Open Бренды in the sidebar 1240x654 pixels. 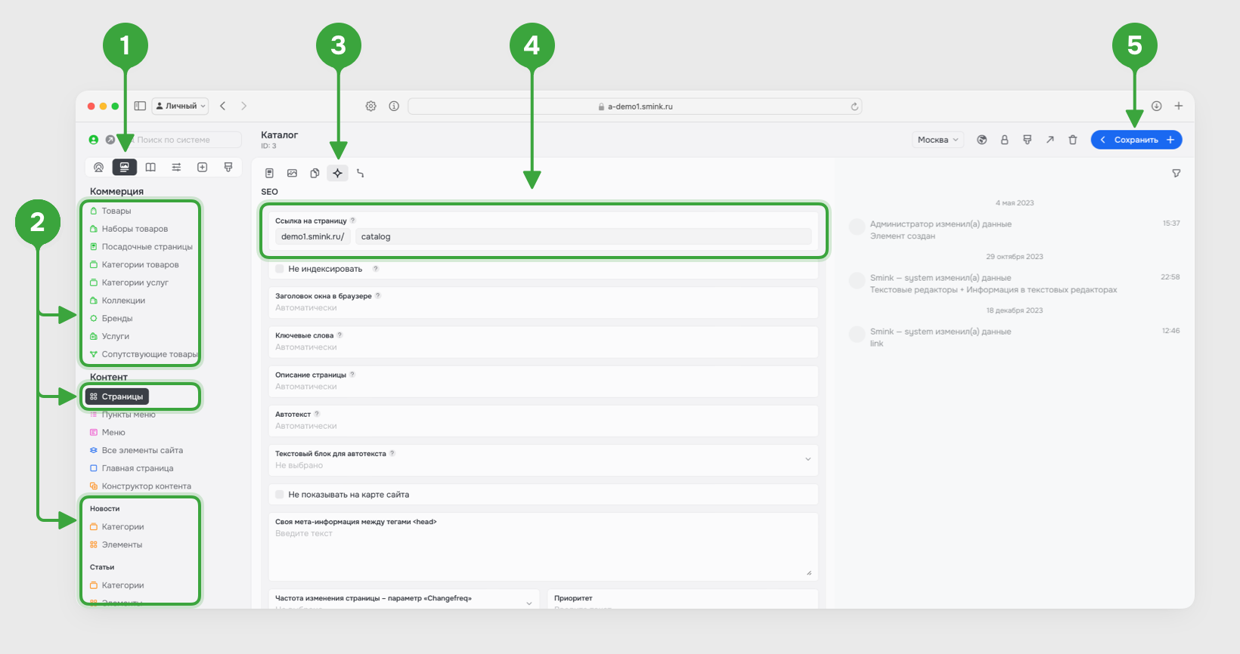pos(117,319)
